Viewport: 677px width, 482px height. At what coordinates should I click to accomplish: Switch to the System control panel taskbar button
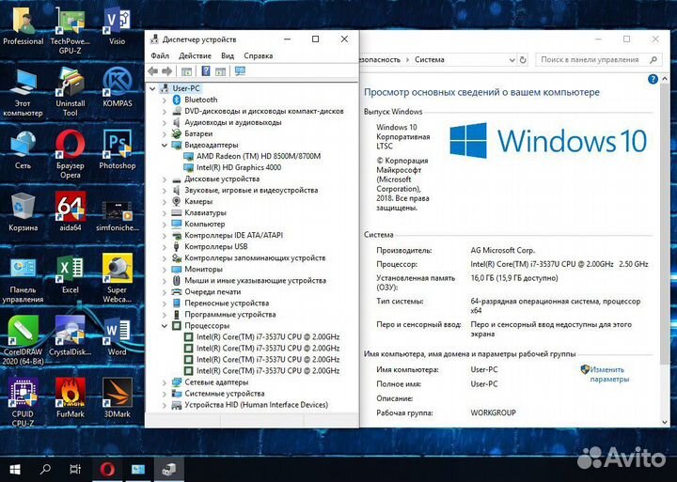(138, 469)
